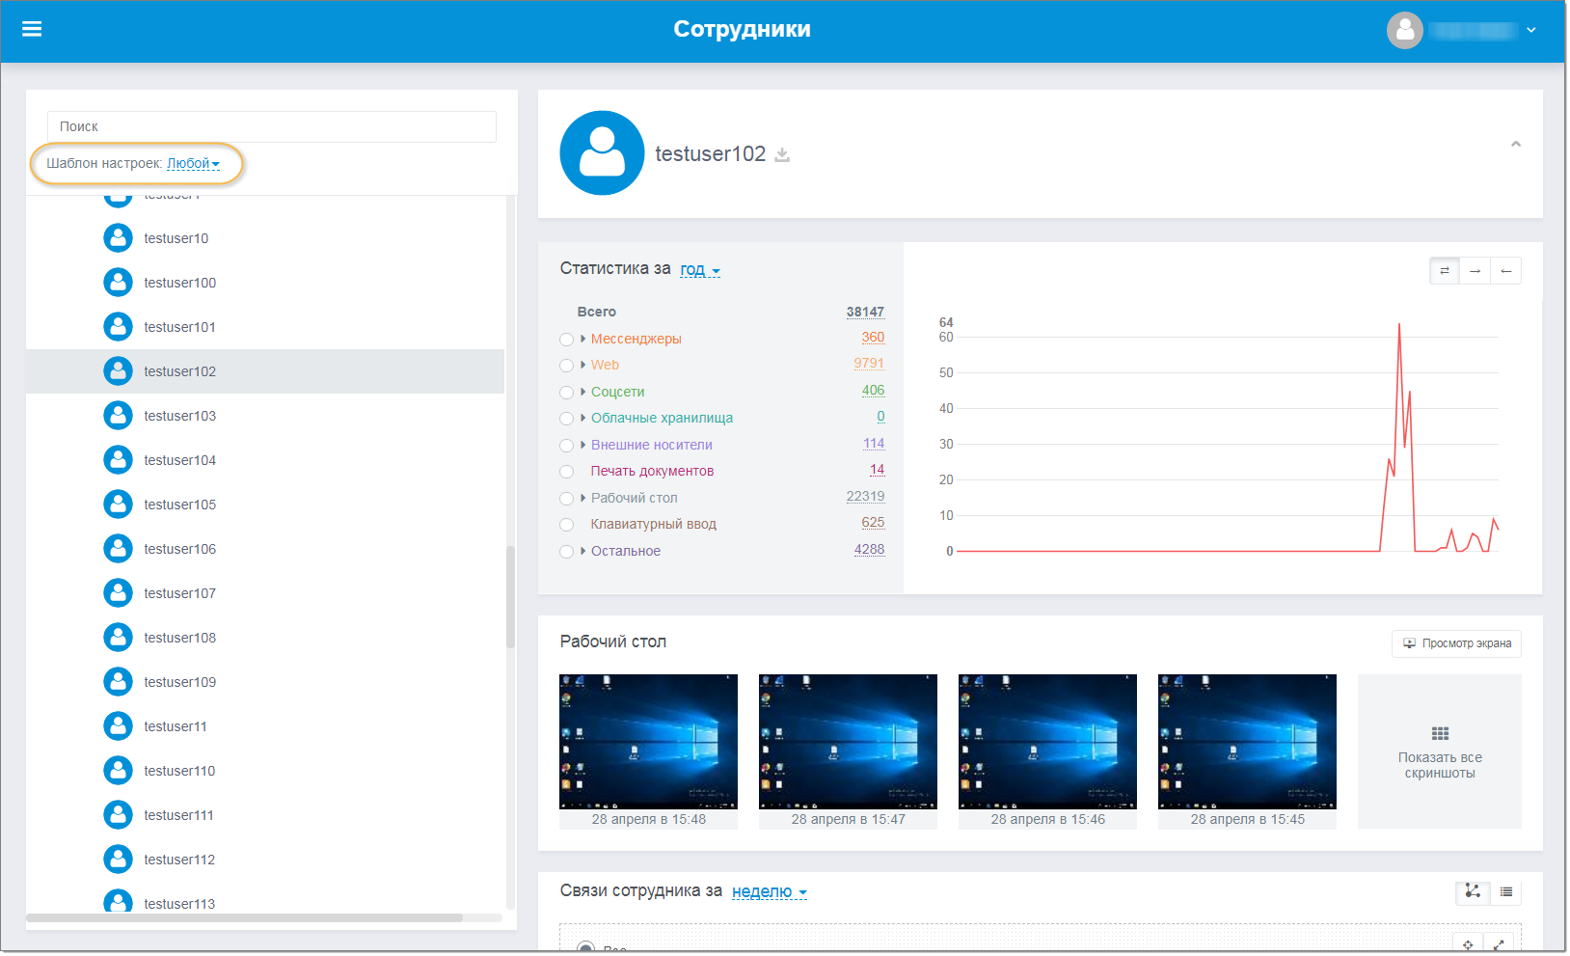
Task: Select the Печать документов radio button
Action: [566, 472]
